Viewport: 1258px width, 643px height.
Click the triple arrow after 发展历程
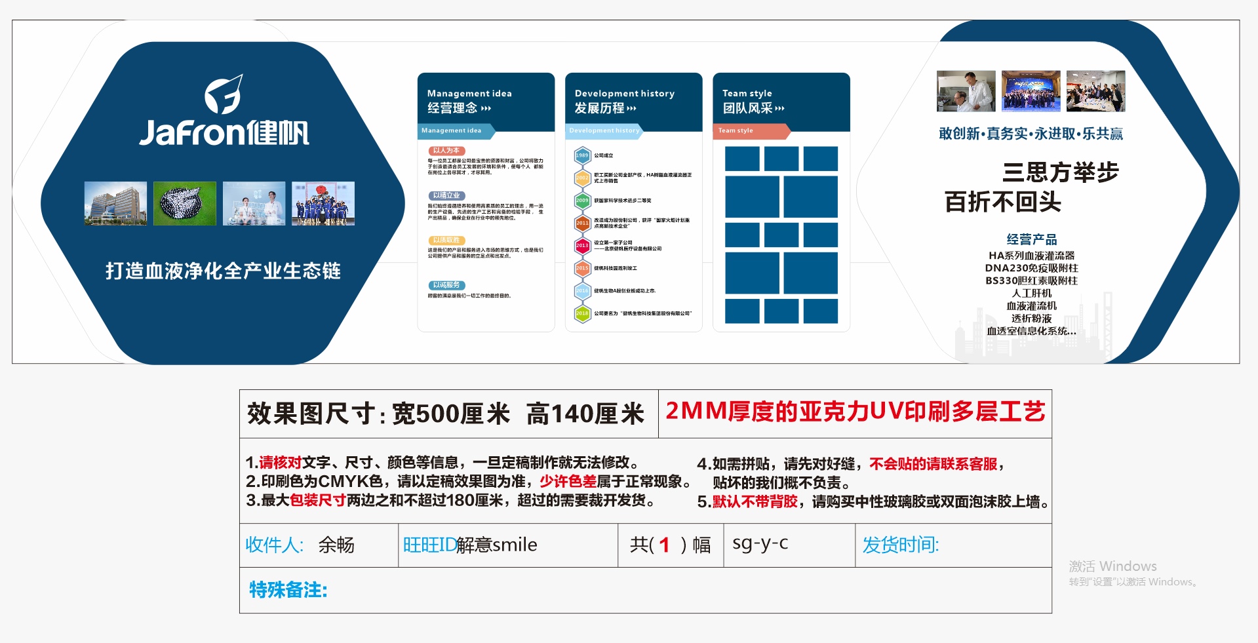click(631, 109)
